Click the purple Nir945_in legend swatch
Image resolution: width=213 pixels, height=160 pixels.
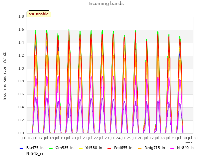[x=22, y=154]
